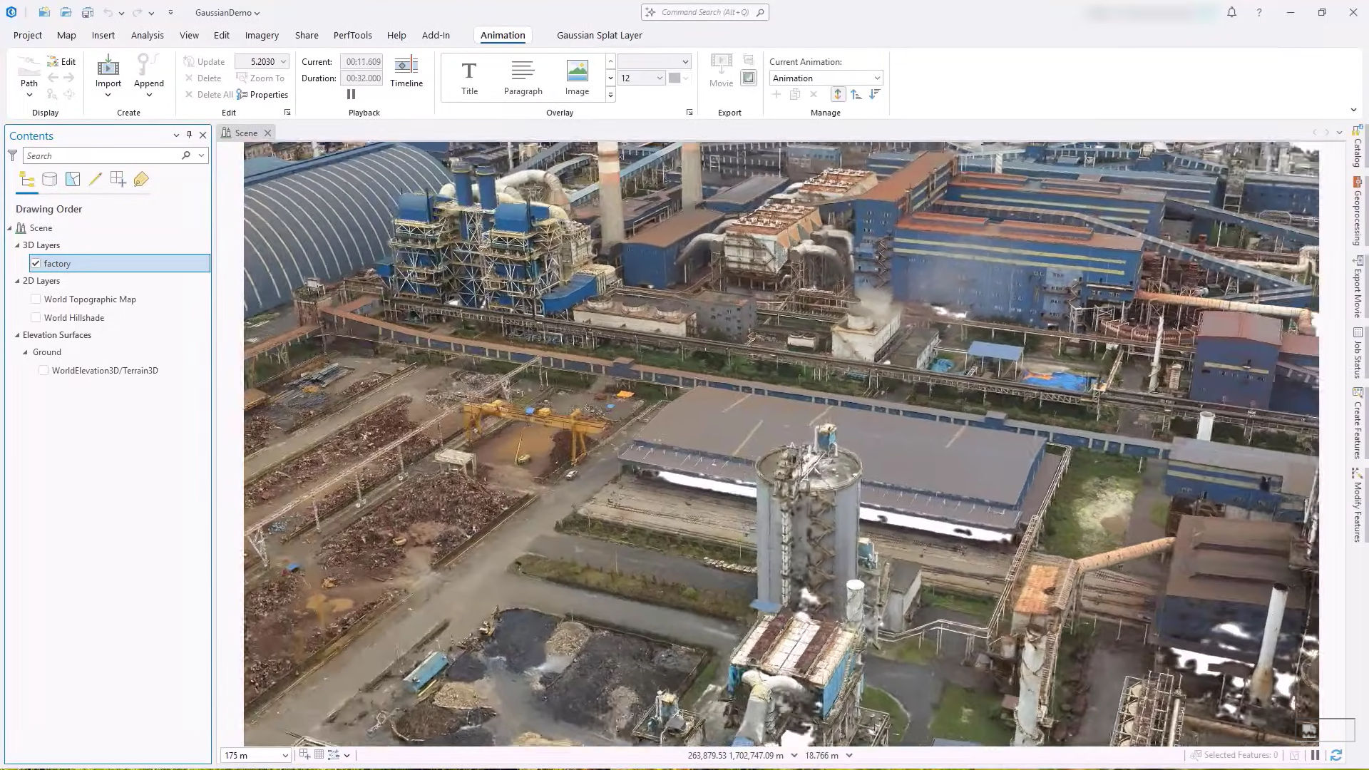The width and height of the screenshot is (1369, 770).
Task: Pause animation playback in Playback group
Action: (x=351, y=93)
